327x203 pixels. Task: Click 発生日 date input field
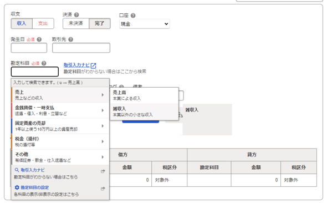[29, 48]
